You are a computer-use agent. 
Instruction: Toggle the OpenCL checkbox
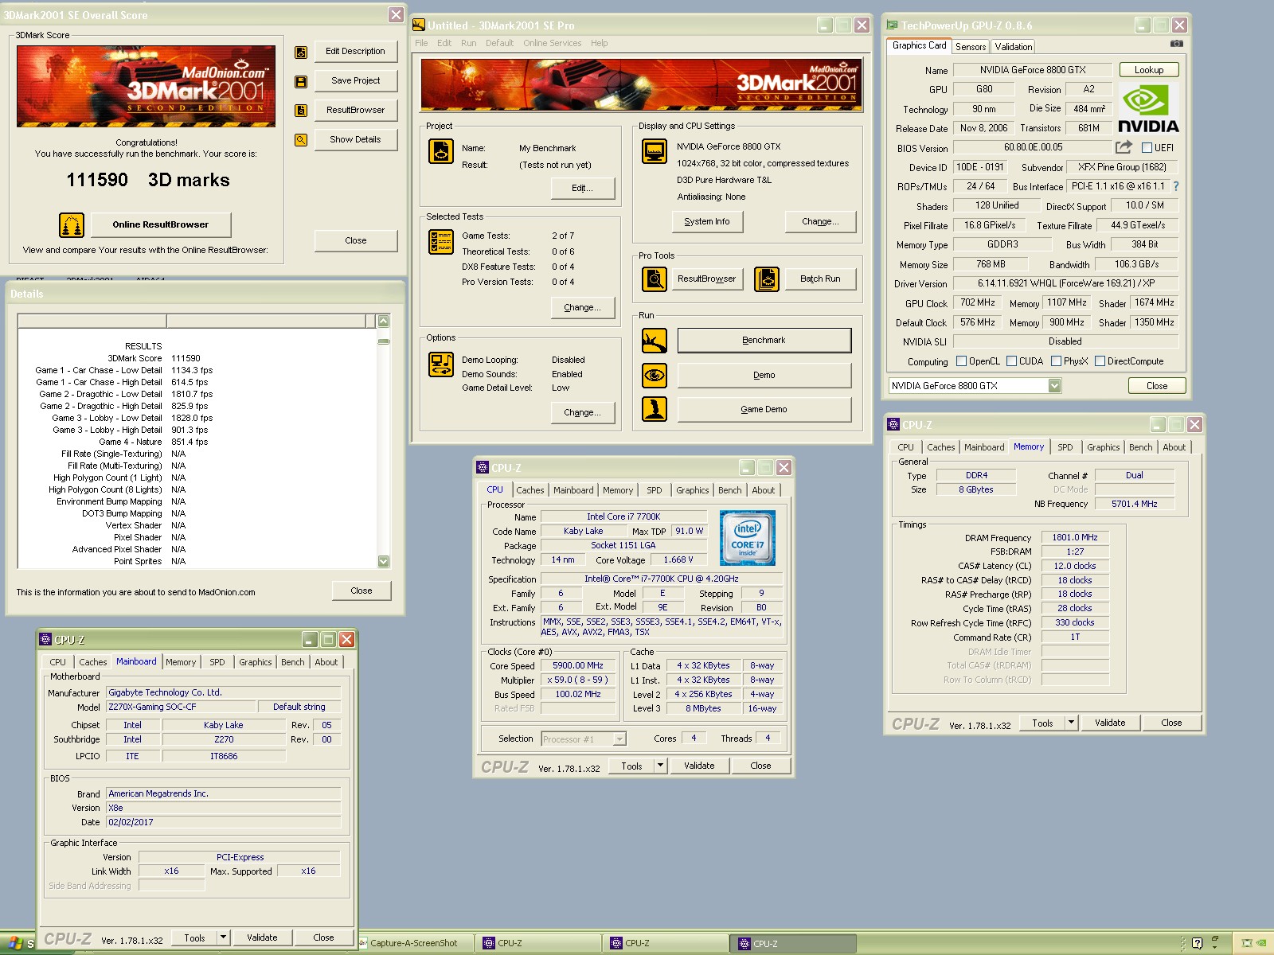[961, 361]
